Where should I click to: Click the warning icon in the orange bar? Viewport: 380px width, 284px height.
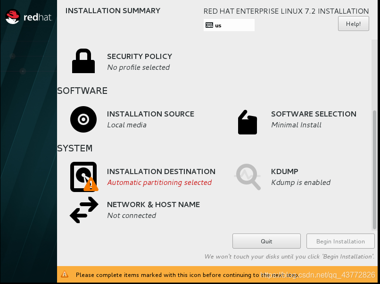pyautogui.click(x=65, y=274)
